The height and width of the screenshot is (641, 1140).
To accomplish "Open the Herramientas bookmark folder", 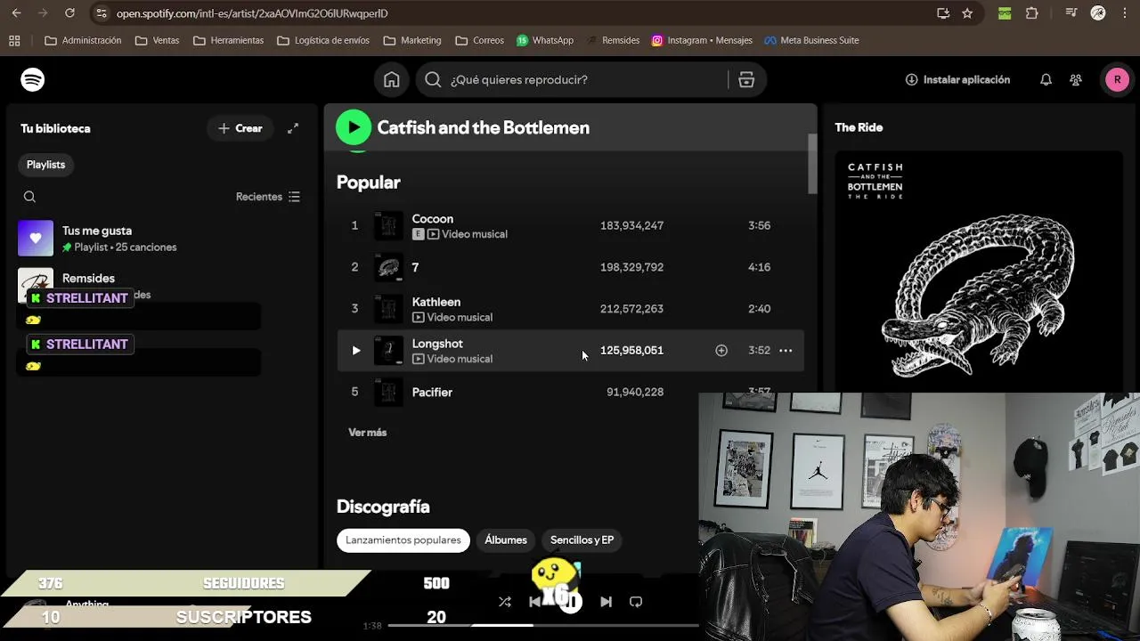I will point(228,40).
